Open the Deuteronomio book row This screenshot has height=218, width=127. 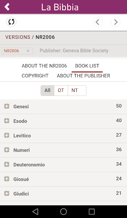point(63,165)
